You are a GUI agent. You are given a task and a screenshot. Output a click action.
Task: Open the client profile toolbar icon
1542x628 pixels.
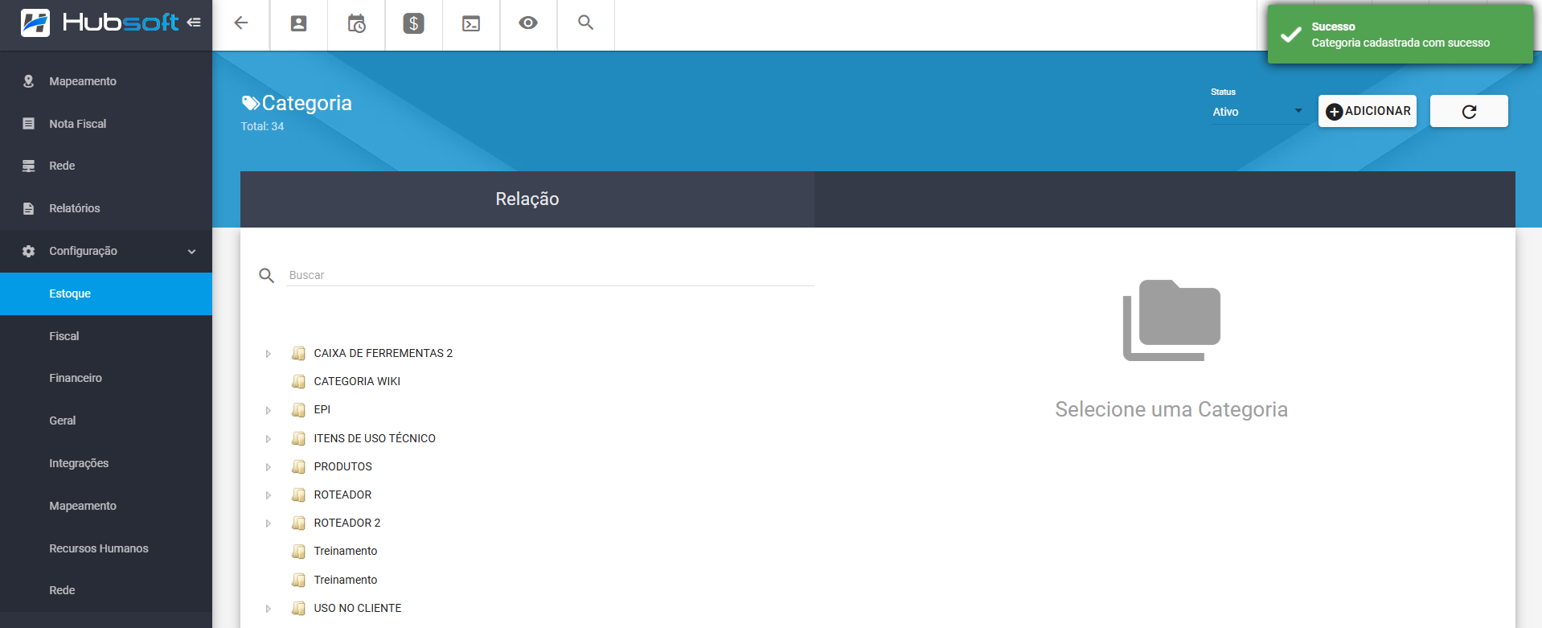tap(298, 23)
